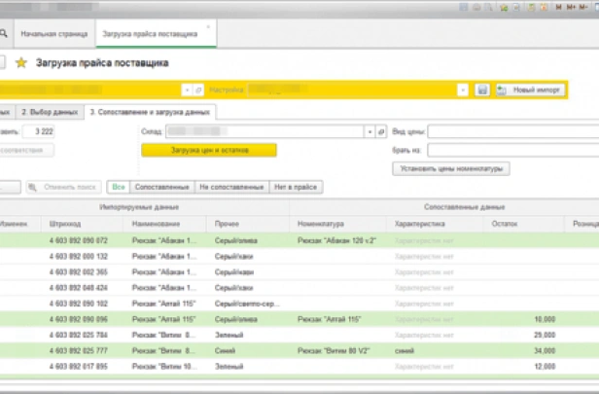Expand the Склад dropdown list
Viewport: 599px width, 394px height.
369,129
